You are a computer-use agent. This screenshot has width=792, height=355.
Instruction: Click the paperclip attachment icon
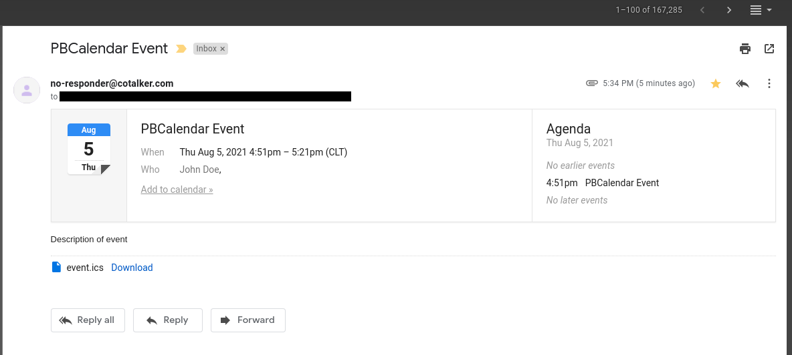point(592,83)
